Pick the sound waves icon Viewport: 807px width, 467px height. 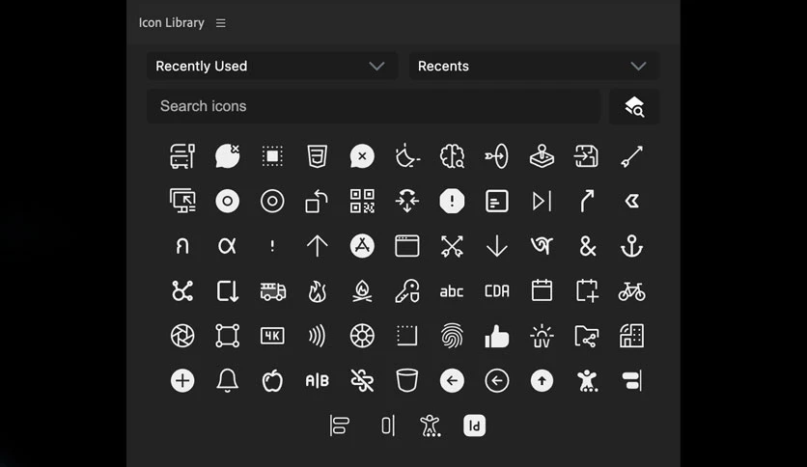tap(317, 336)
